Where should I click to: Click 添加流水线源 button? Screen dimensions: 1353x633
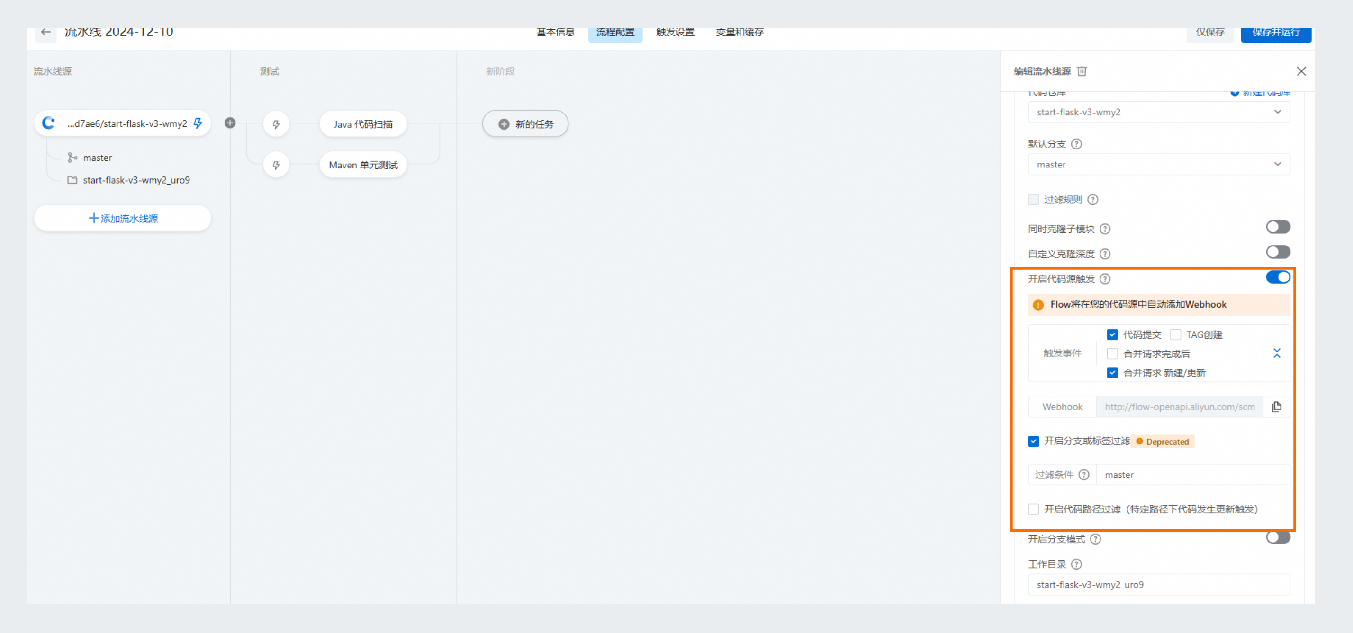tap(123, 218)
